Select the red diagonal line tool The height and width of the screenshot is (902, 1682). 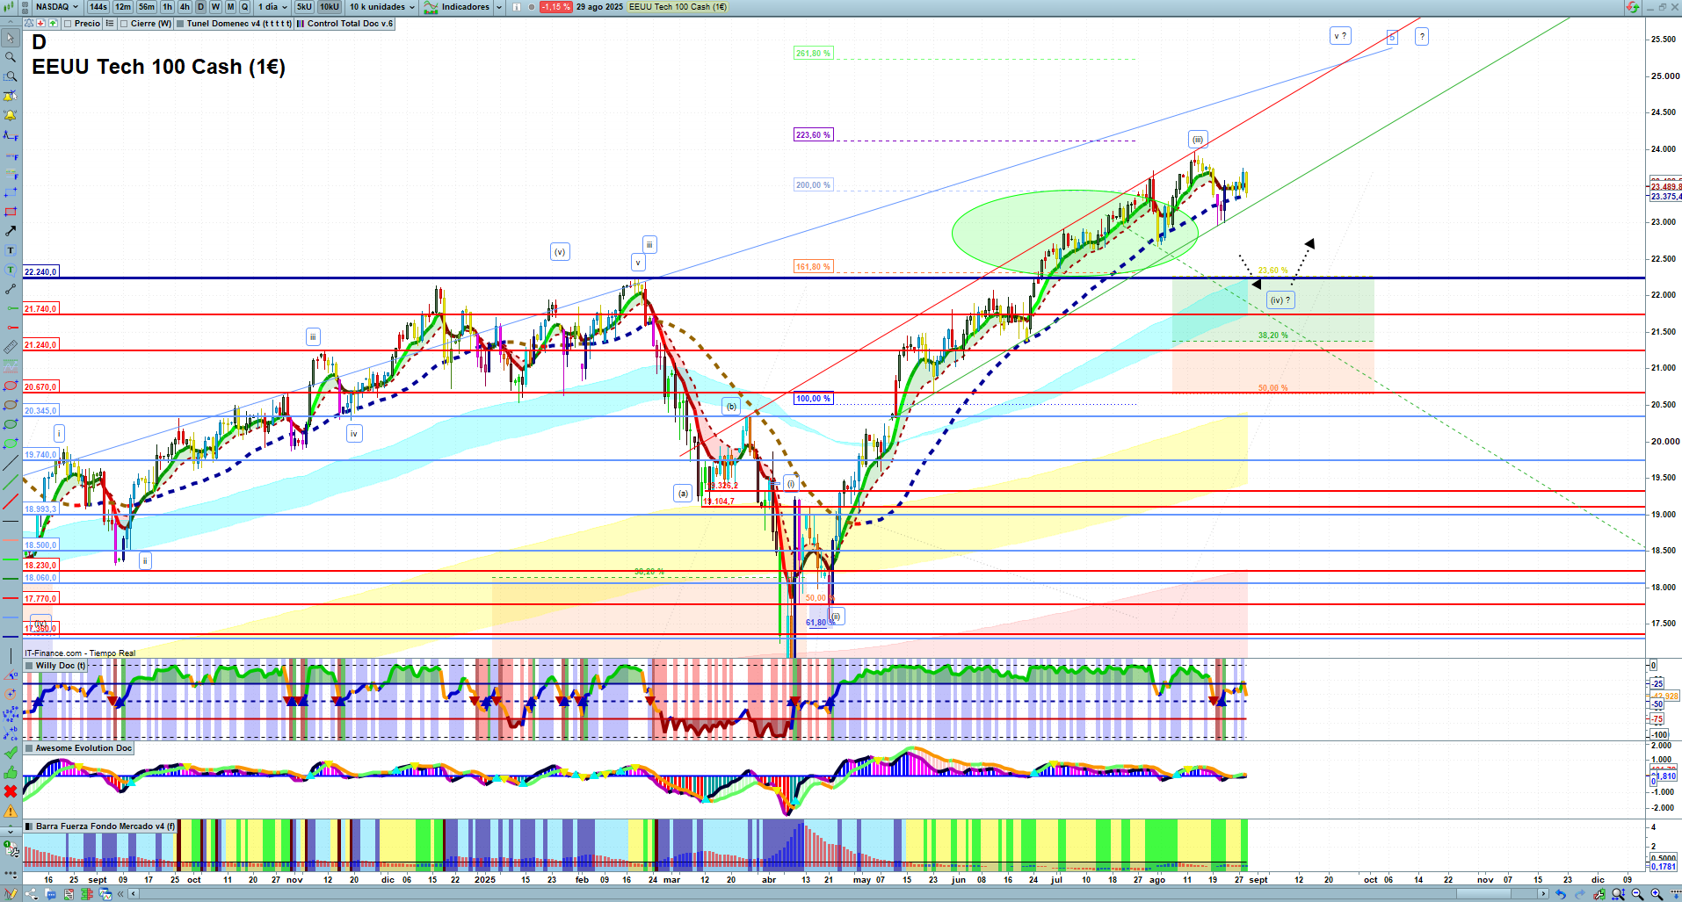11,502
